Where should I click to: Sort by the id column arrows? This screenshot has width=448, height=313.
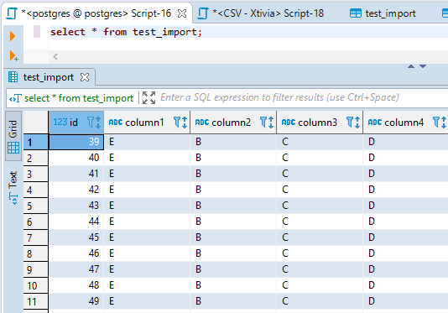point(98,123)
